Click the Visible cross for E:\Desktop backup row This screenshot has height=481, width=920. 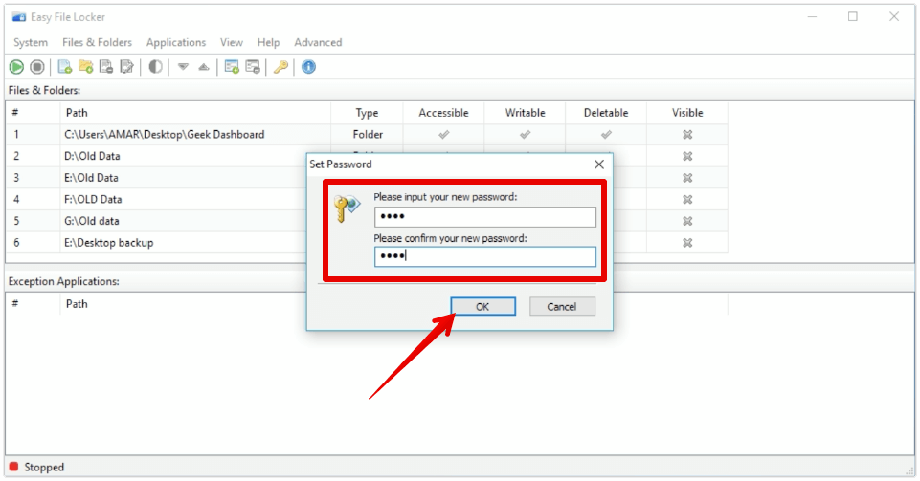[687, 243]
